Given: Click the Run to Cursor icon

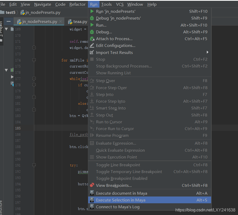Looking at the screenshot, I should (92, 122).
